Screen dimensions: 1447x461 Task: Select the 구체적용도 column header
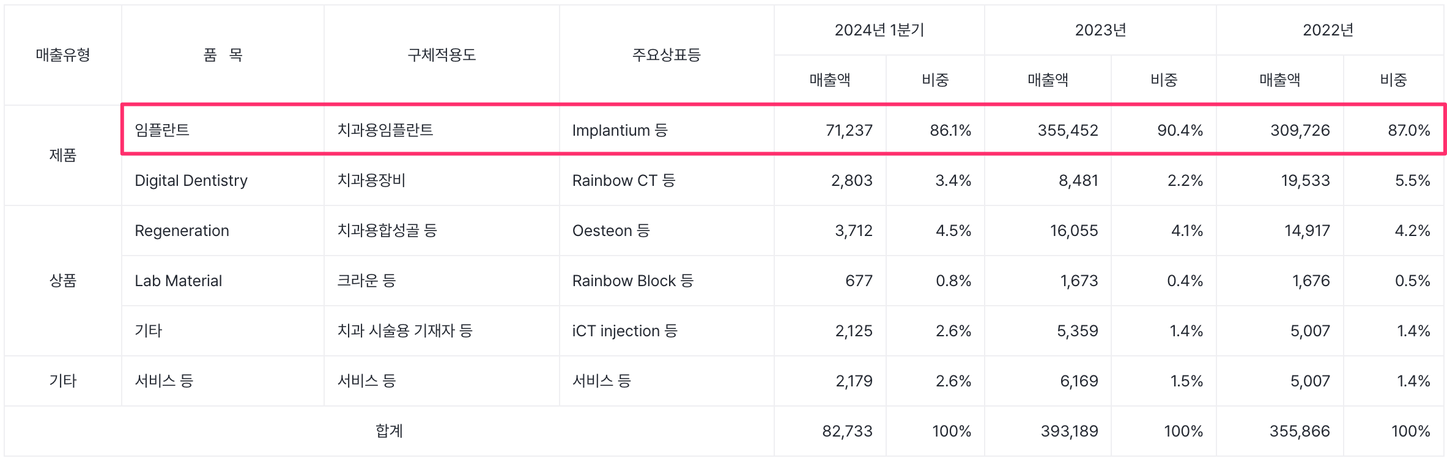[x=442, y=55]
